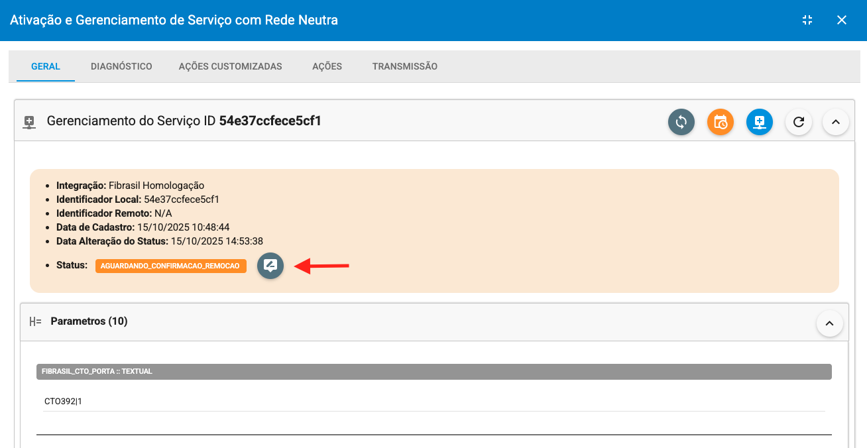867x448 pixels.
Task: Go to the Transmissão tab
Action: click(x=404, y=66)
